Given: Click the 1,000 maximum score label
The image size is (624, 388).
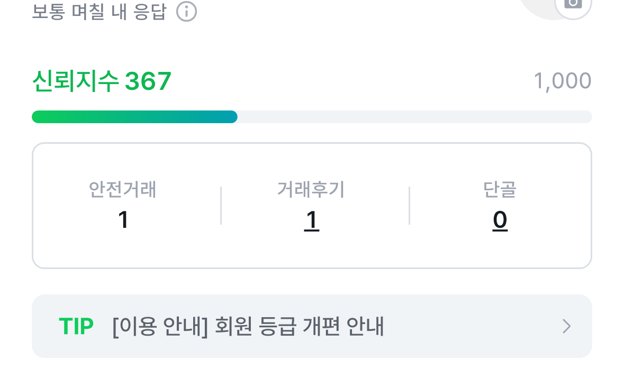Looking at the screenshot, I should point(562,81).
